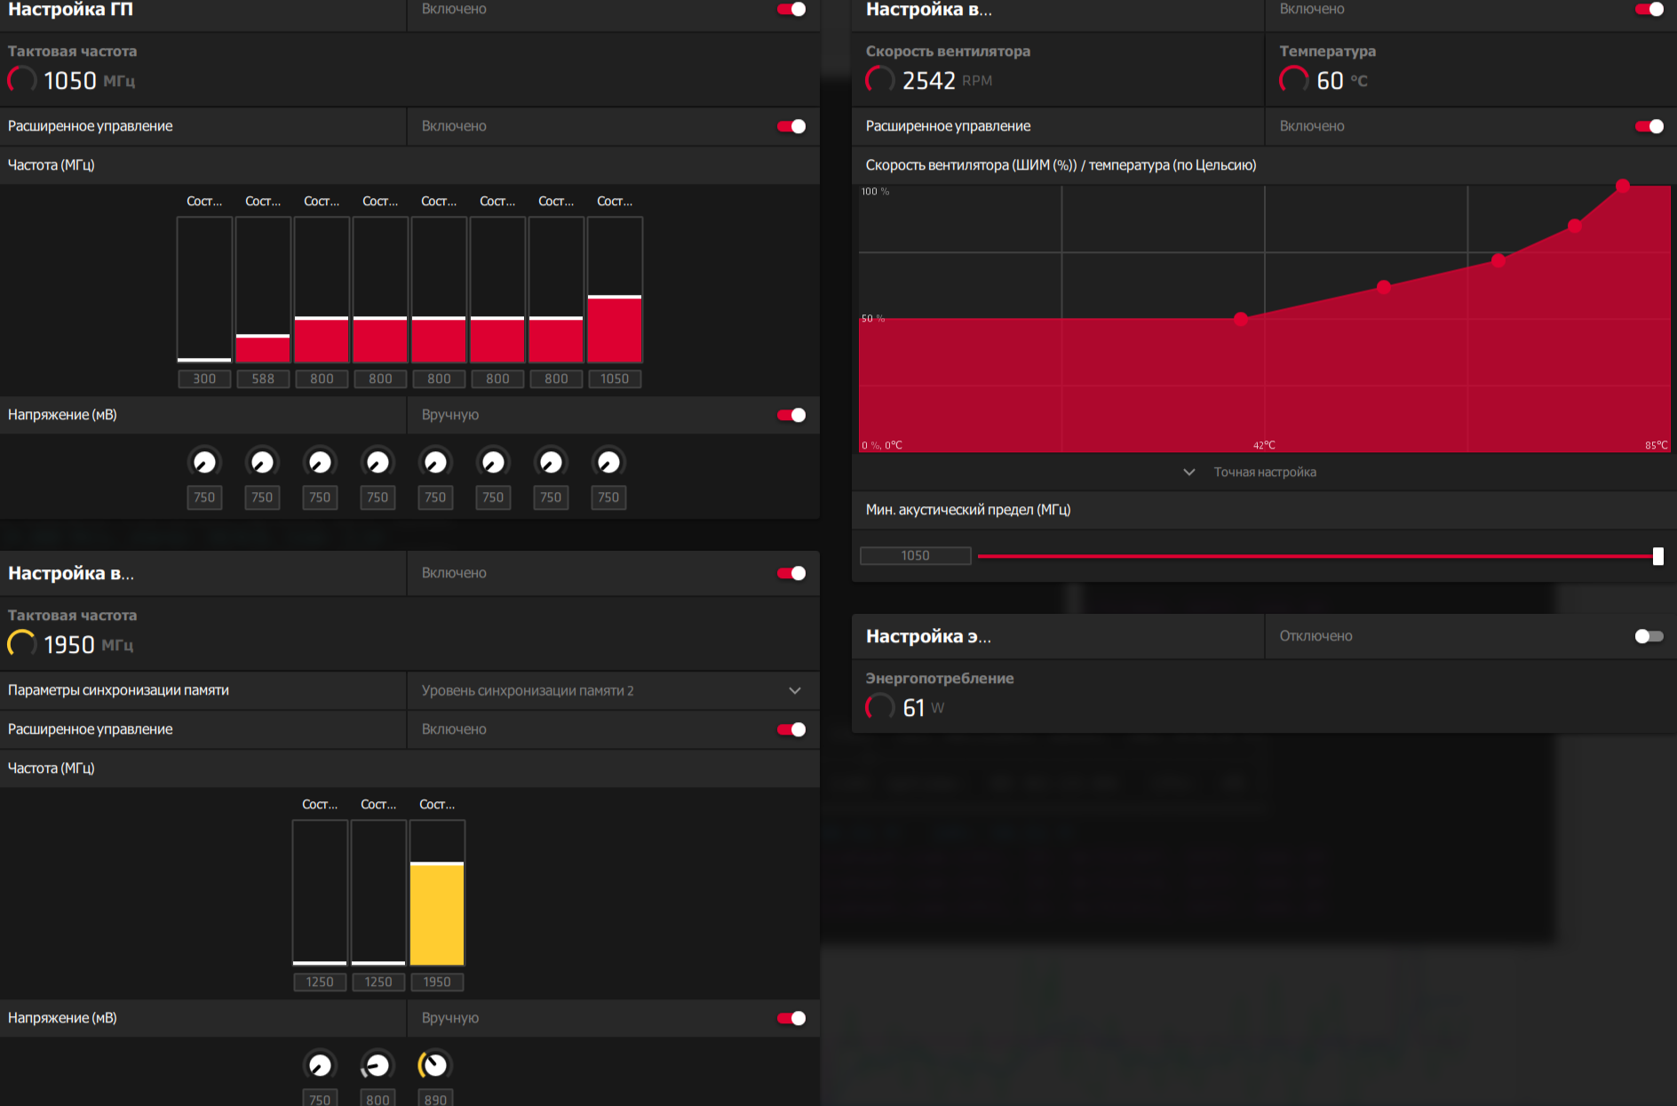Image resolution: width=1677 pixels, height=1106 pixels.
Task: Enable the Настройка э... power tuning switch
Action: coord(1649,636)
